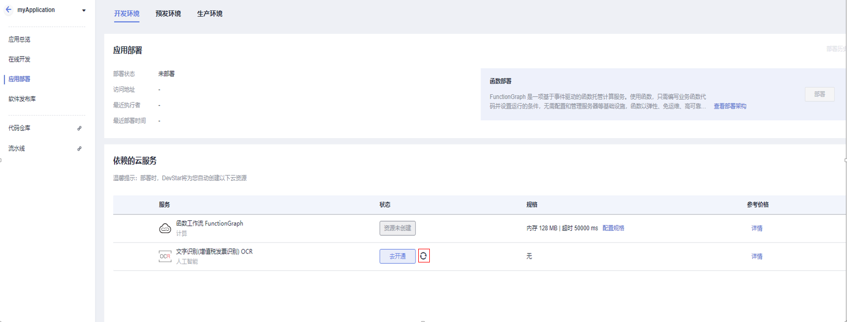Click the 无 spec value in OCR row
This screenshot has height=322, width=847.
(x=529, y=256)
